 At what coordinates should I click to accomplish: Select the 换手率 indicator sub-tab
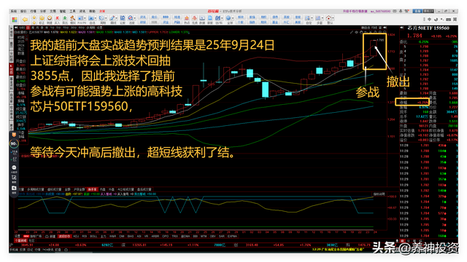click(x=93, y=189)
